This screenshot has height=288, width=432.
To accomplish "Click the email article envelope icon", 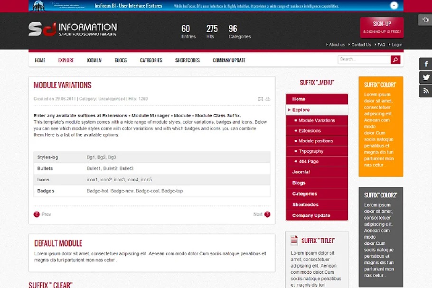I will point(261,99).
